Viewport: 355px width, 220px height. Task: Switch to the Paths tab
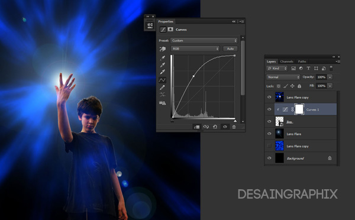[x=302, y=62]
